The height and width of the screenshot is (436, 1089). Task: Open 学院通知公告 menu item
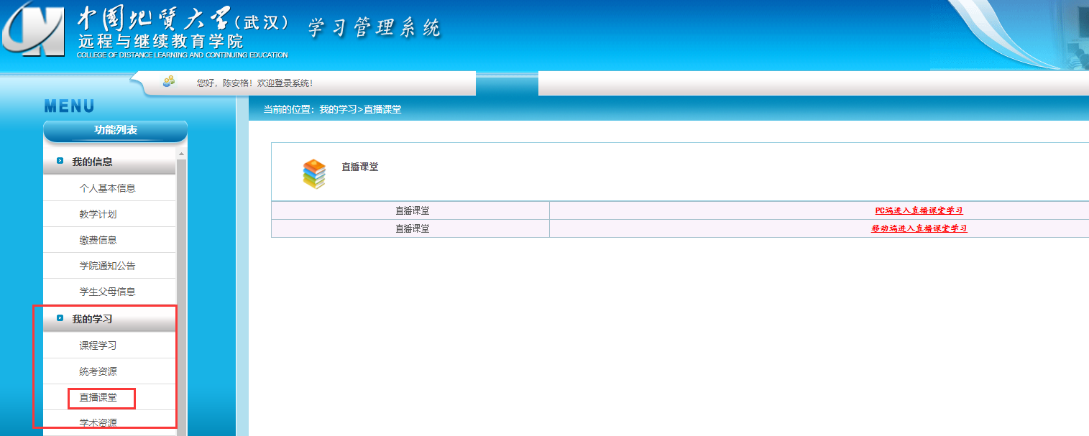(107, 266)
